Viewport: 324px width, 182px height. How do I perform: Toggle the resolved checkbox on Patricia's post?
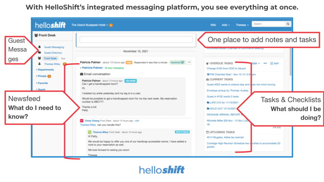click(x=183, y=63)
